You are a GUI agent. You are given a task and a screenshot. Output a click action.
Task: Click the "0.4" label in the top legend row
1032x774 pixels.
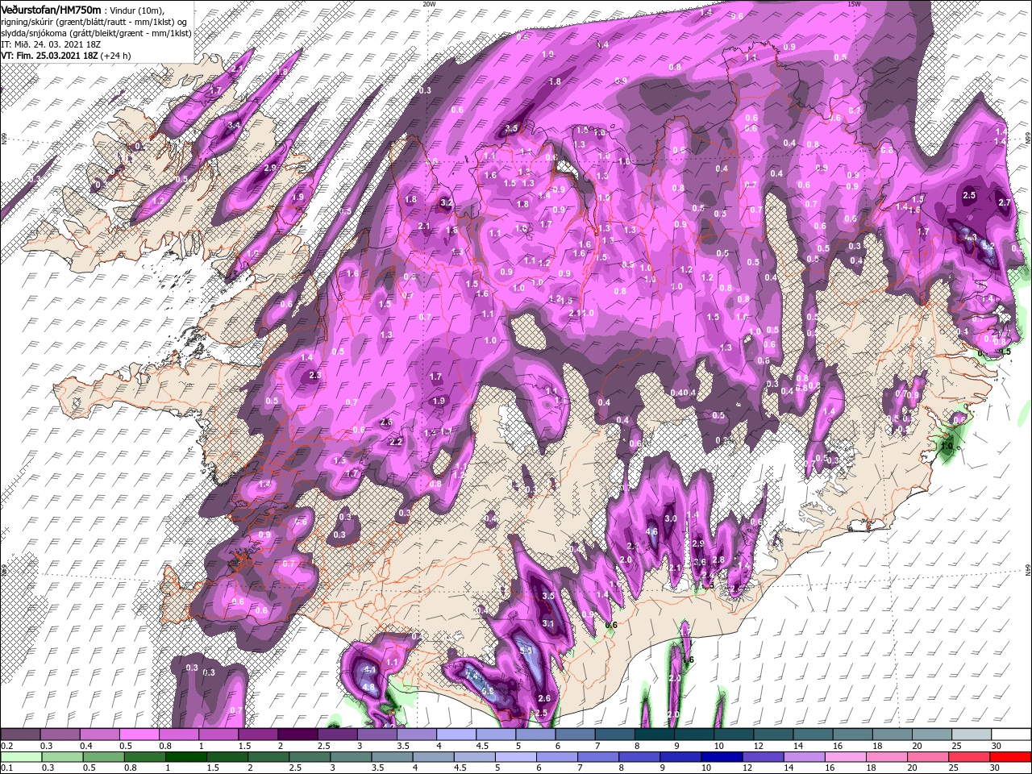tap(85, 746)
